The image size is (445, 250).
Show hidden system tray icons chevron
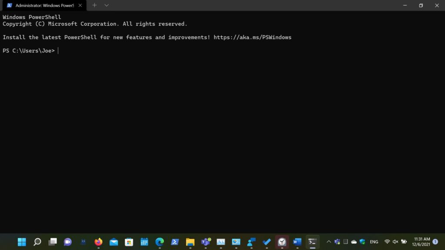(x=329, y=242)
